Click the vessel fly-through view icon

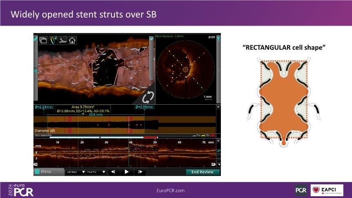(63, 40)
